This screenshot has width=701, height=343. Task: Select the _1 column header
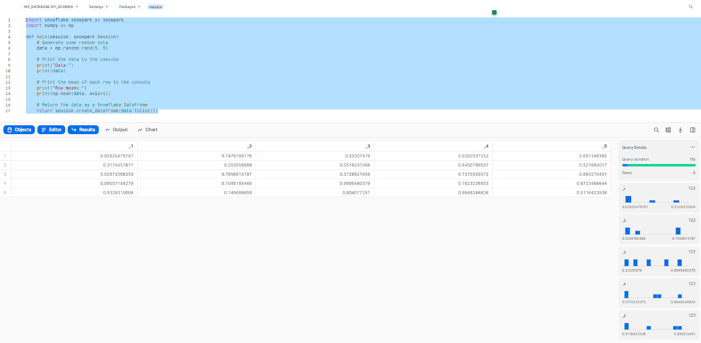(74, 146)
